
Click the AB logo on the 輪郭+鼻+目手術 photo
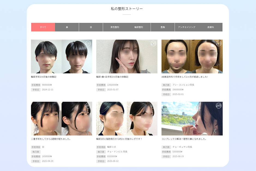pos(153,43)
